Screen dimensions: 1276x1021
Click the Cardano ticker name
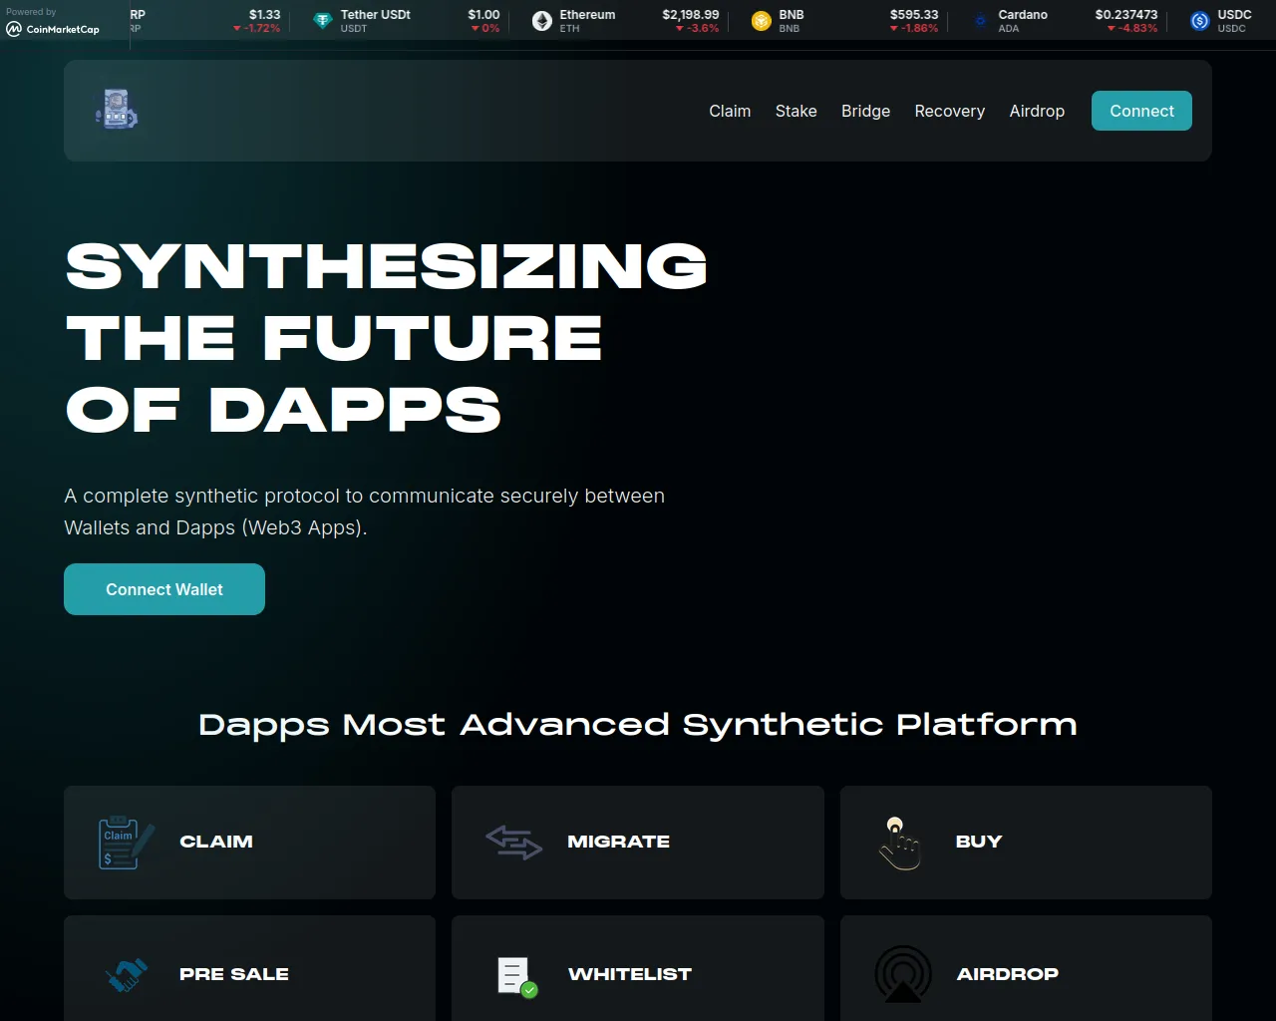pos(1023,15)
